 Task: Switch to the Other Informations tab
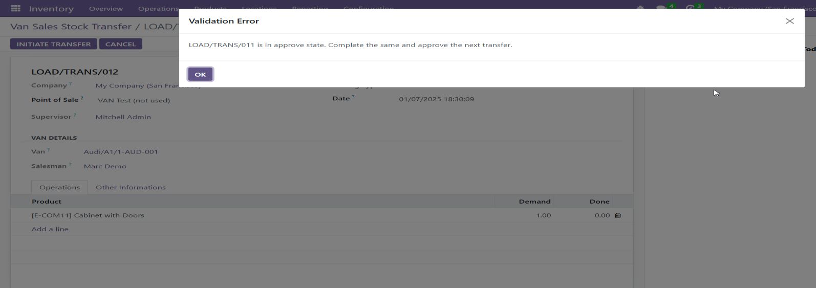[x=131, y=187]
